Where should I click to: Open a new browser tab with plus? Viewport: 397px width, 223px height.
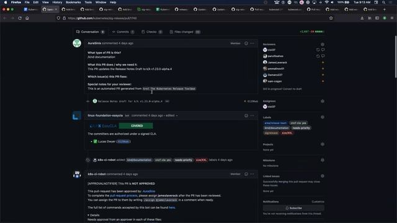pyautogui.click(x=385, y=9)
